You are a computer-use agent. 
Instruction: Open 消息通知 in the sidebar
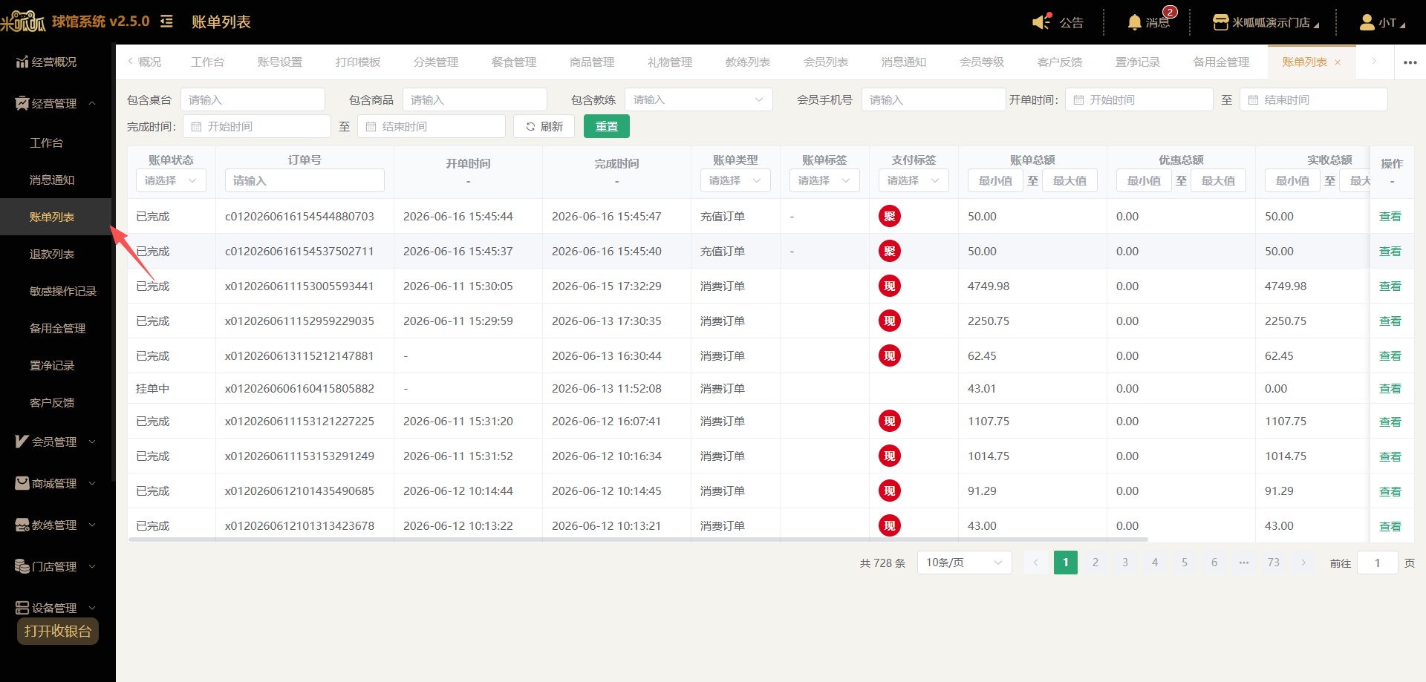52,180
